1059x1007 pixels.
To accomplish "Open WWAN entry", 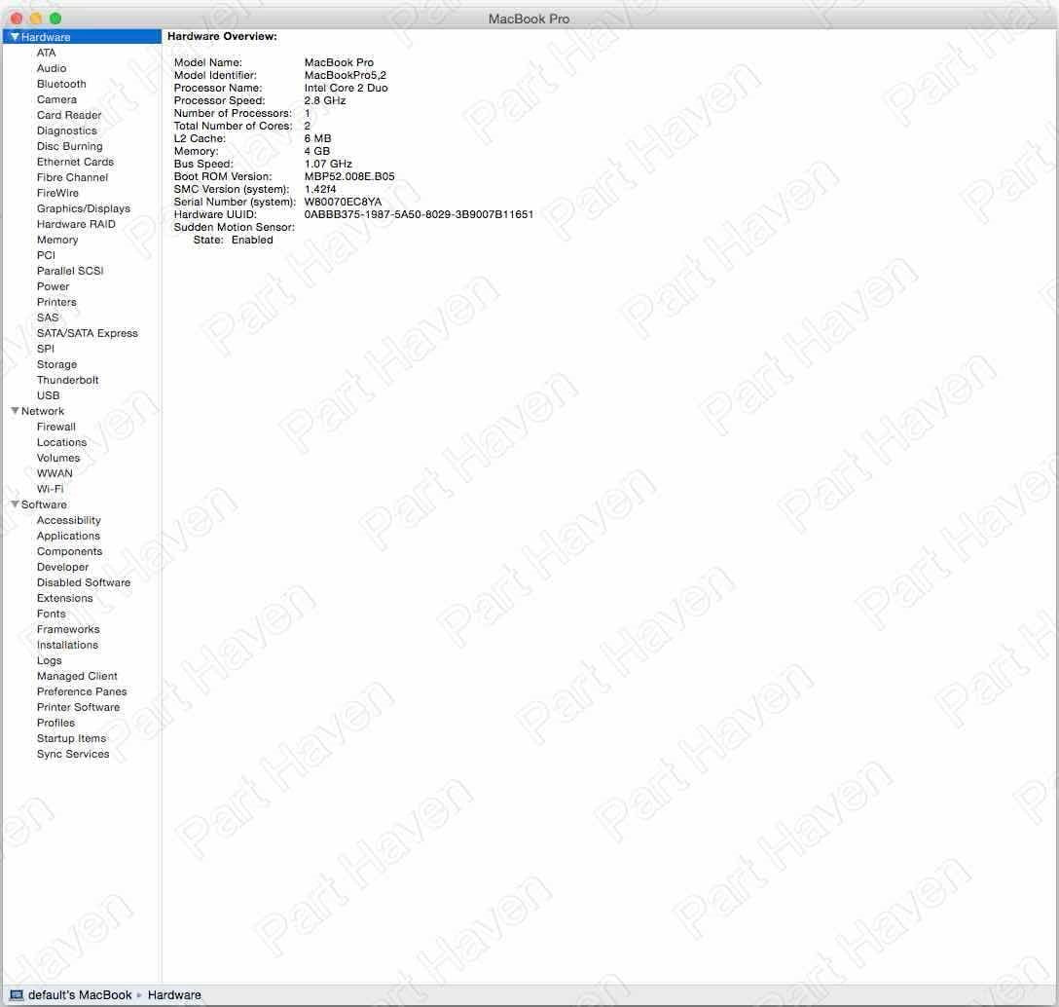I will coord(55,473).
